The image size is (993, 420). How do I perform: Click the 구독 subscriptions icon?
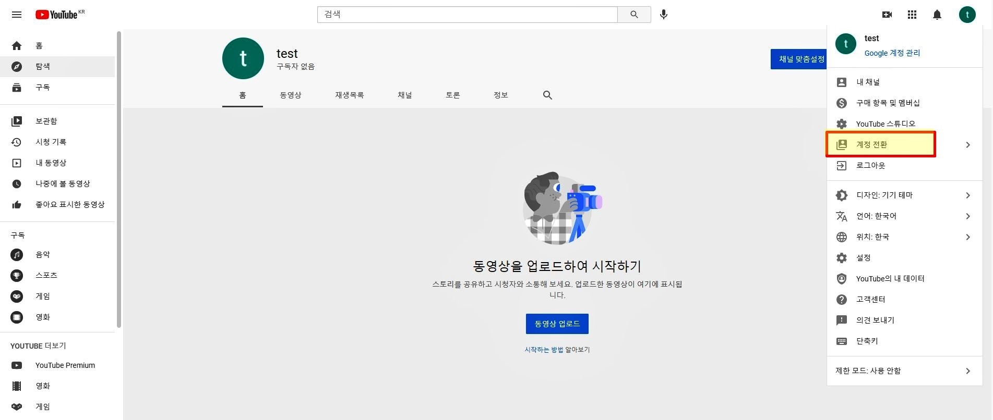[17, 88]
